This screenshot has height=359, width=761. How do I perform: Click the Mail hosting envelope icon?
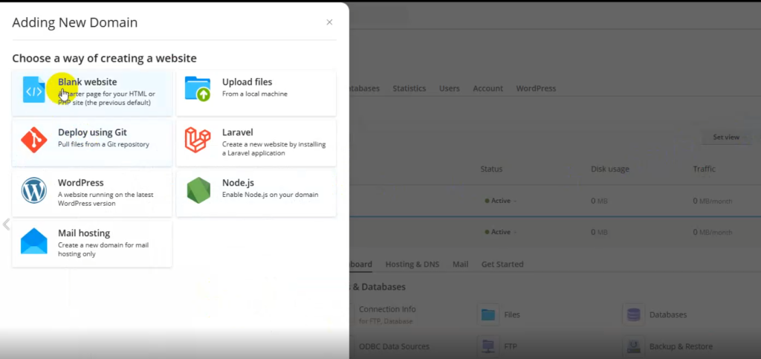click(x=34, y=241)
